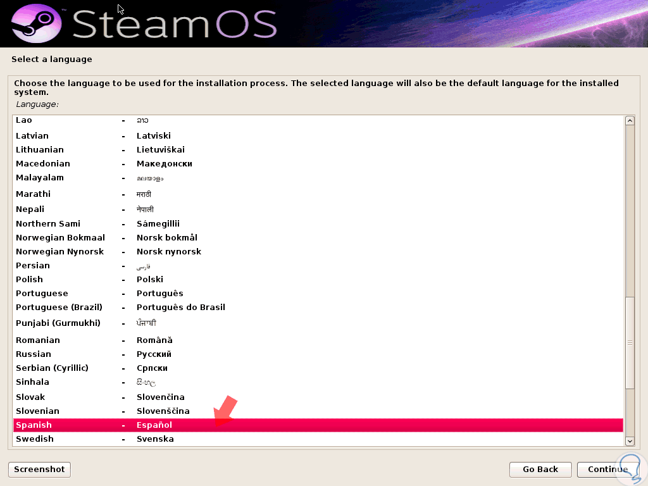Screen dimensions: 648x486
Task: Click the language list scrollbar thumb
Action: 630,342
